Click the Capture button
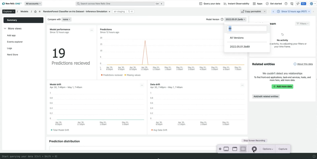 [283, 149]
